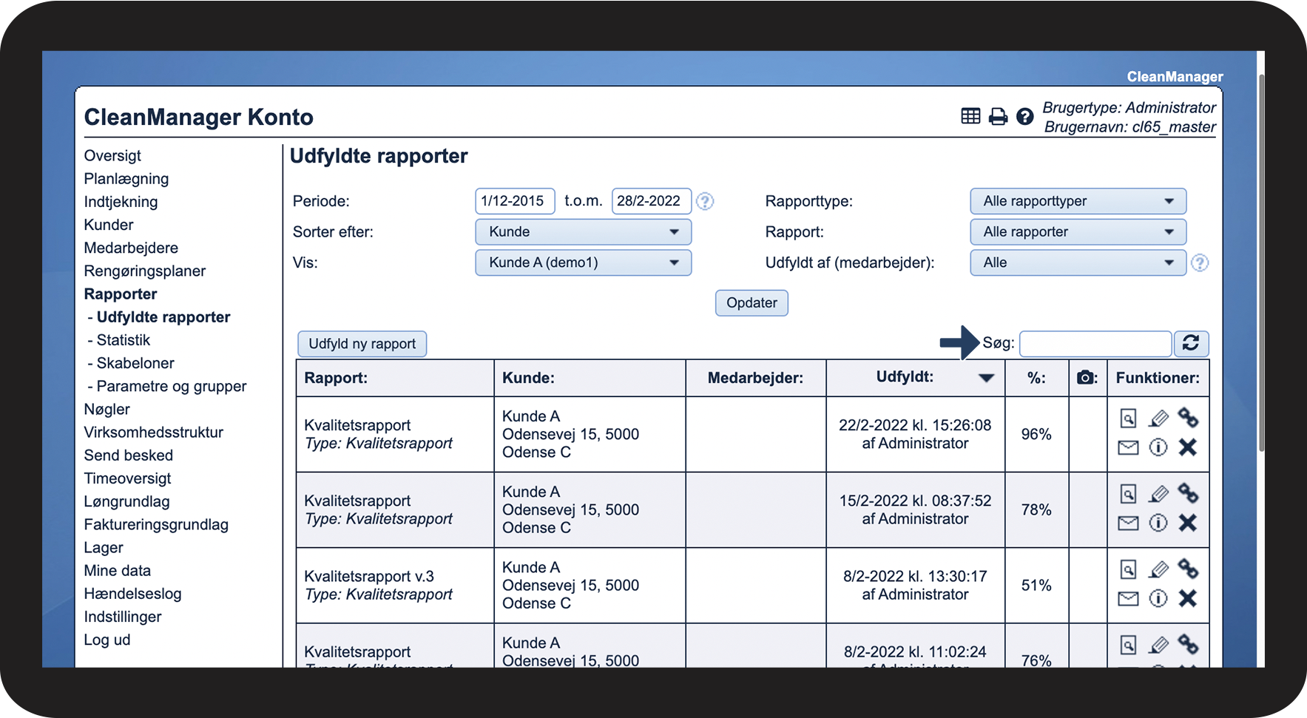1307x718 pixels.
Task: Open Udfyldt af medarbejder dropdown
Action: (x=1078, y=263)
